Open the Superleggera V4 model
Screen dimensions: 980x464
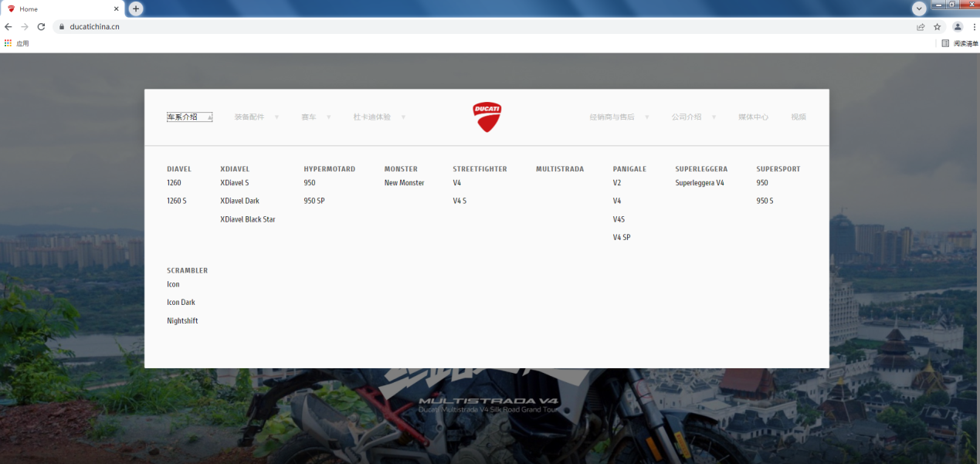(700, 183)
